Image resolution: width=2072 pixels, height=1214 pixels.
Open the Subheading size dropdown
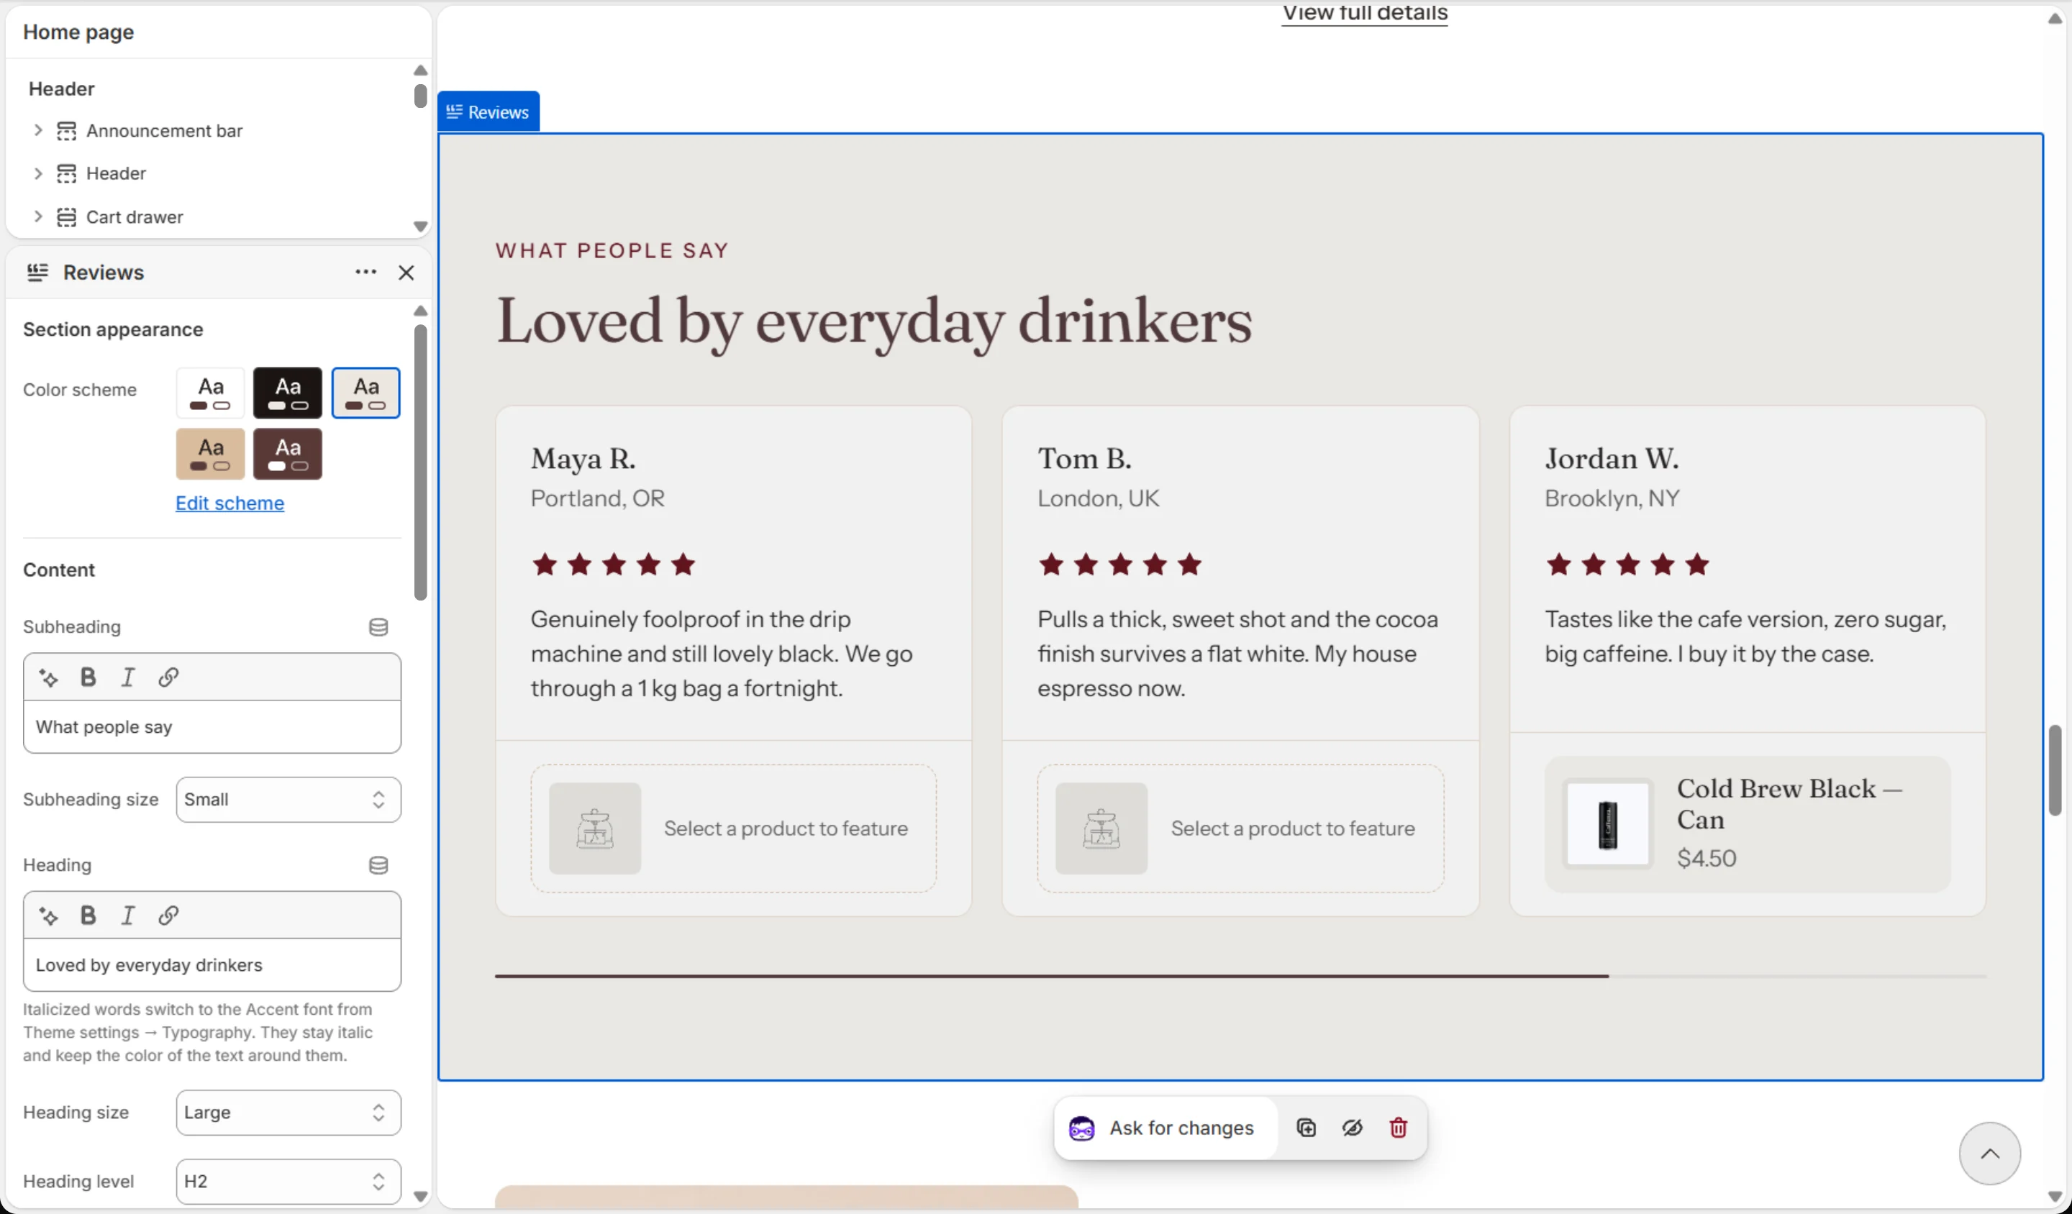coord(288,800)
